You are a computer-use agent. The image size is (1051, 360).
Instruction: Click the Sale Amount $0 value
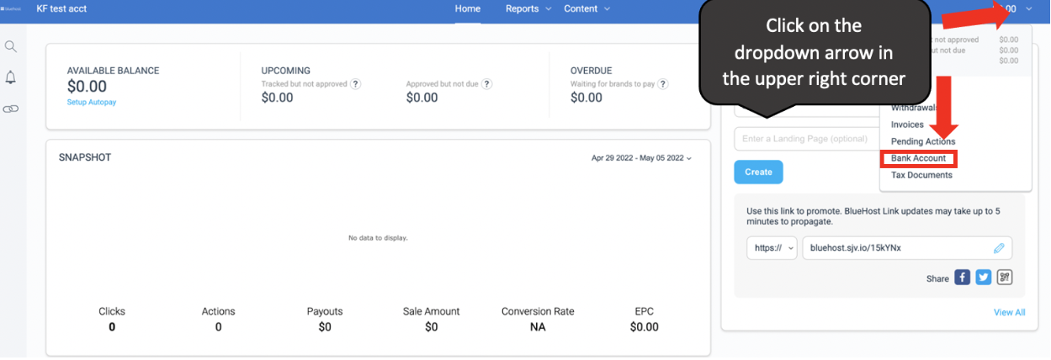tap(432, 327)
